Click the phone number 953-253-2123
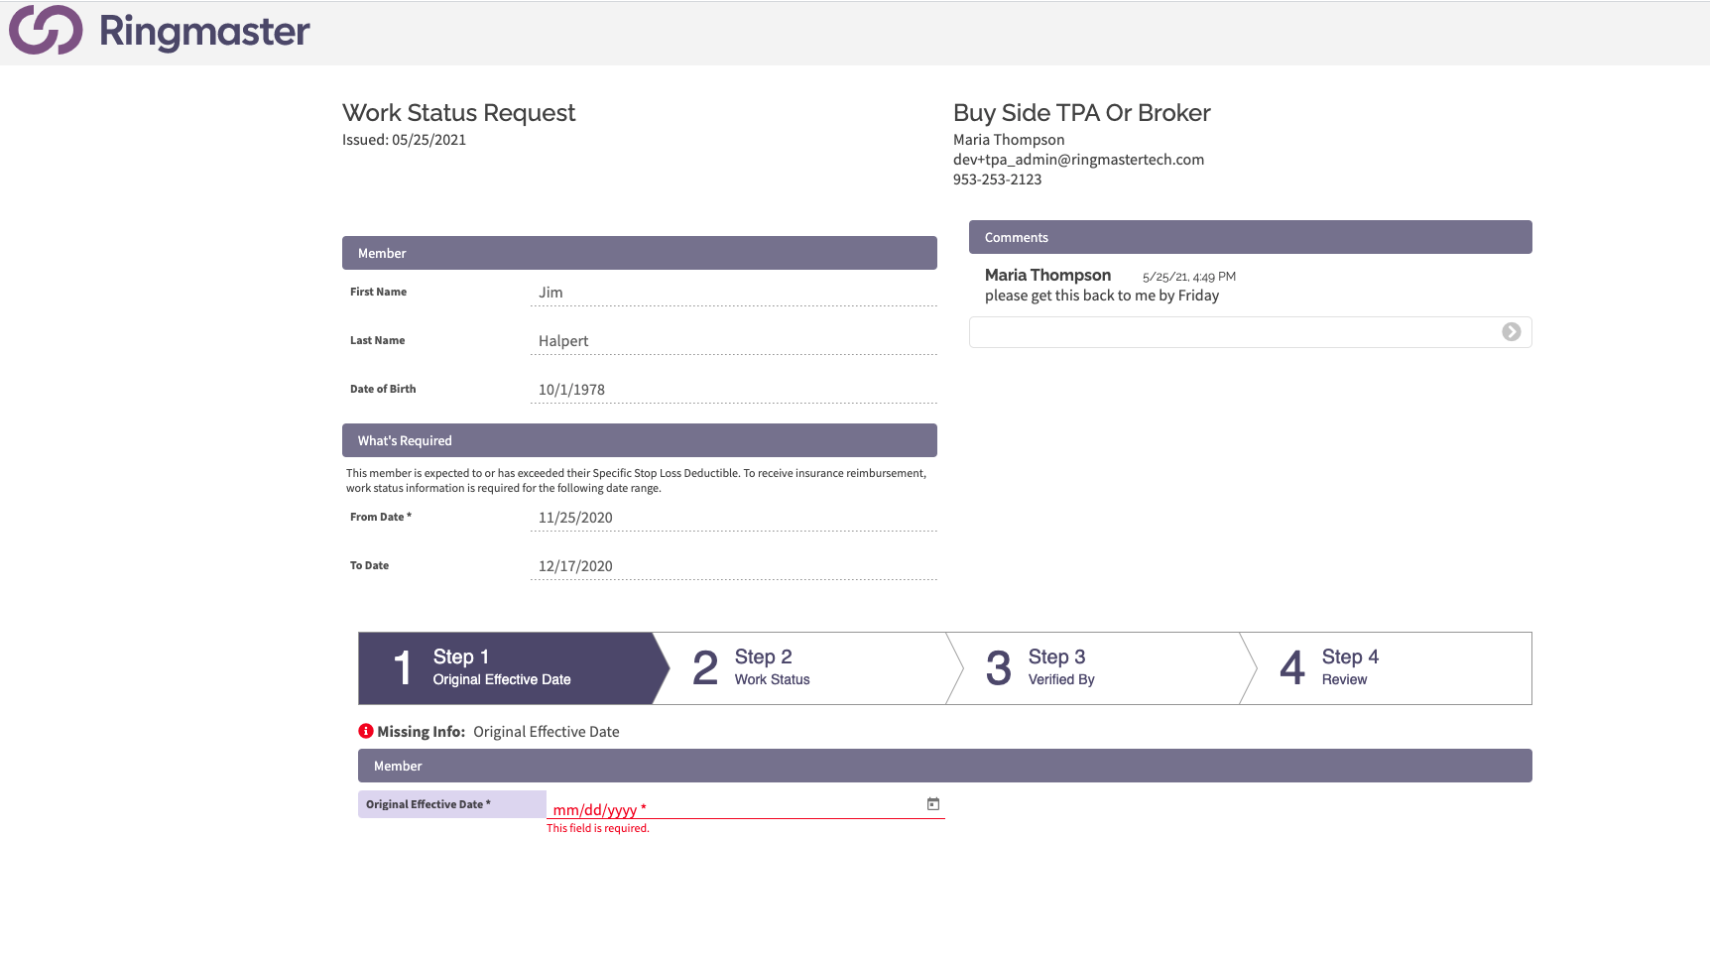1710x954 pixels. (x=997, y=179)
